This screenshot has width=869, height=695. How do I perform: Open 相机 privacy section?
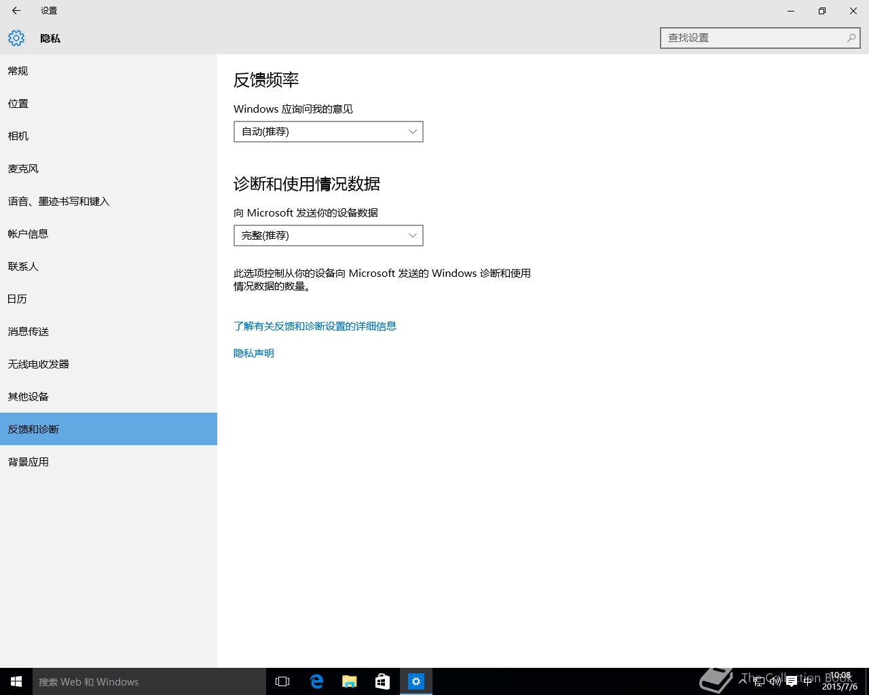click(x=109, y=136)
